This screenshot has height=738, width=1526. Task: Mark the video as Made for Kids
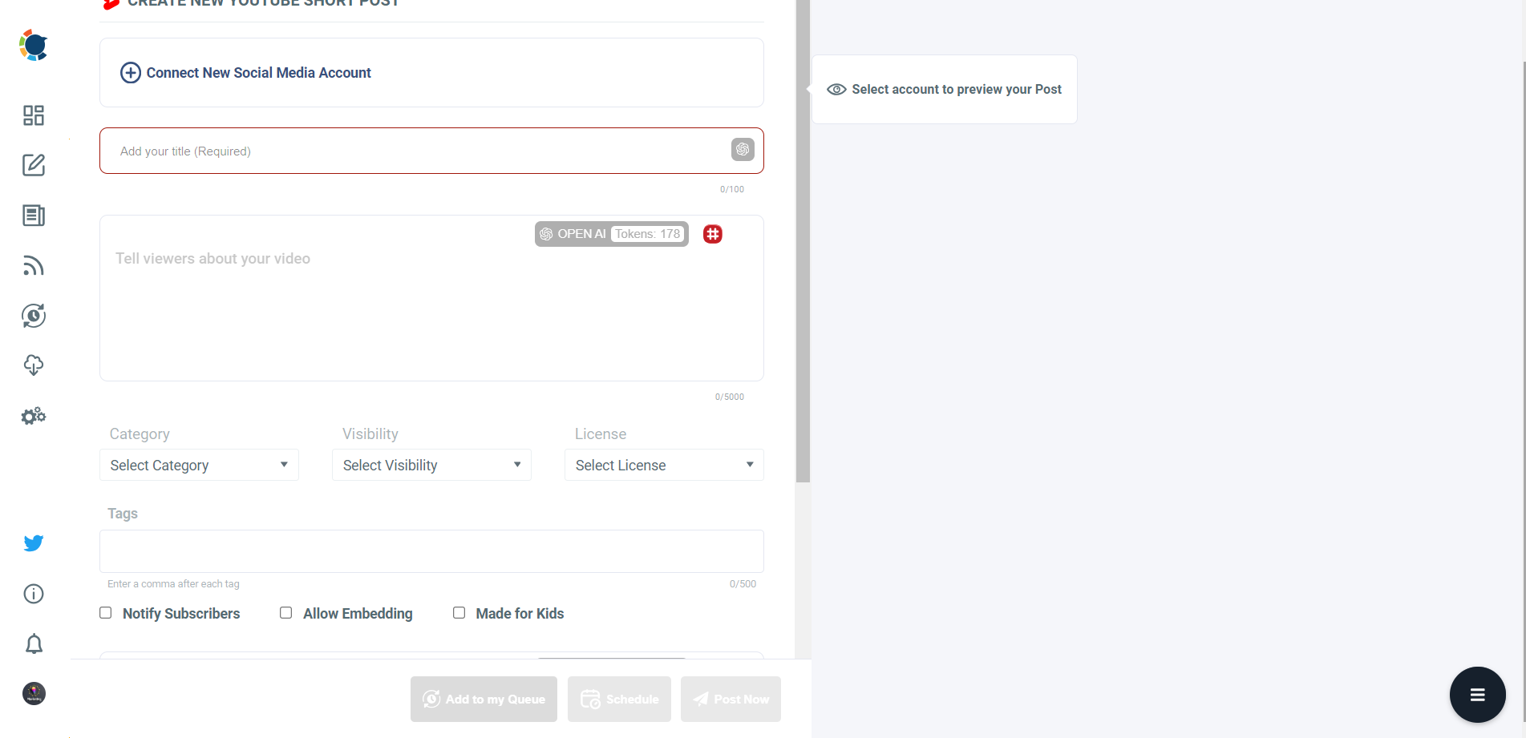[x=459, y=612]
